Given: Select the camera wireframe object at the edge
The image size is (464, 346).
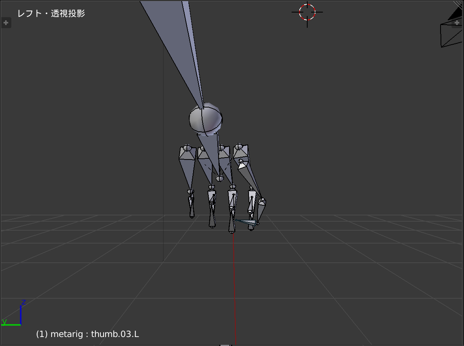Looking at the screenshot, I should (450, 34).
